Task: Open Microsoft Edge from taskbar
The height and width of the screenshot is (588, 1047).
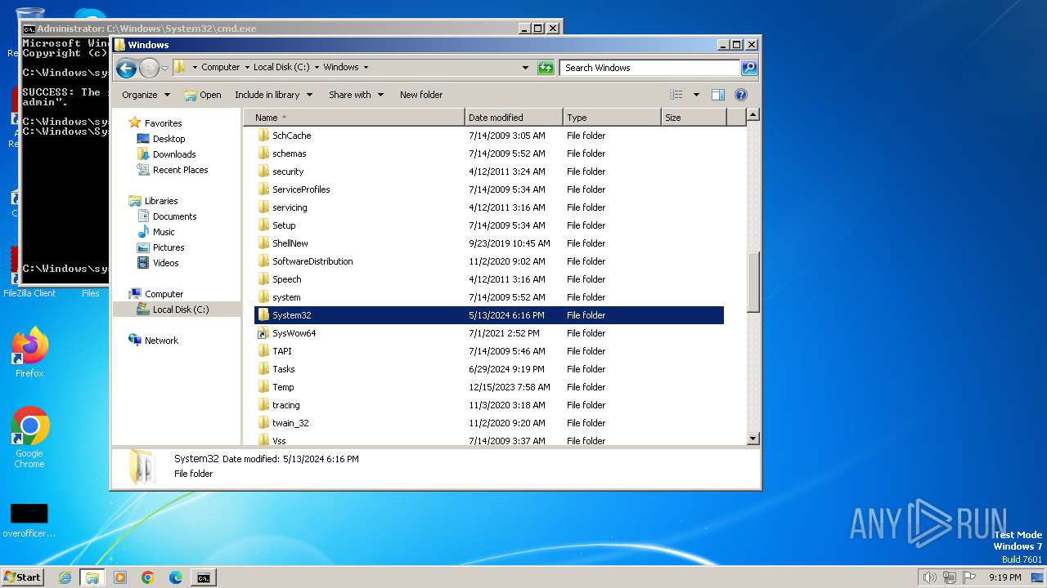Action: click(176, 577)
